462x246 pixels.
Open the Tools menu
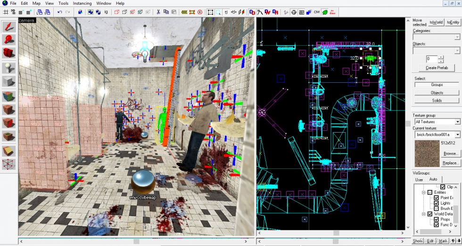pos(63,3)
